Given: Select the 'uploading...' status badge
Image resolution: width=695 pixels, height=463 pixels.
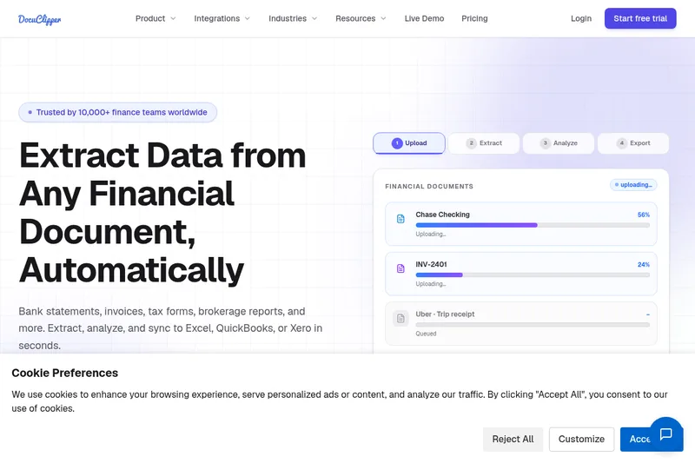Looking at the screenshot, I should (633, 185).
